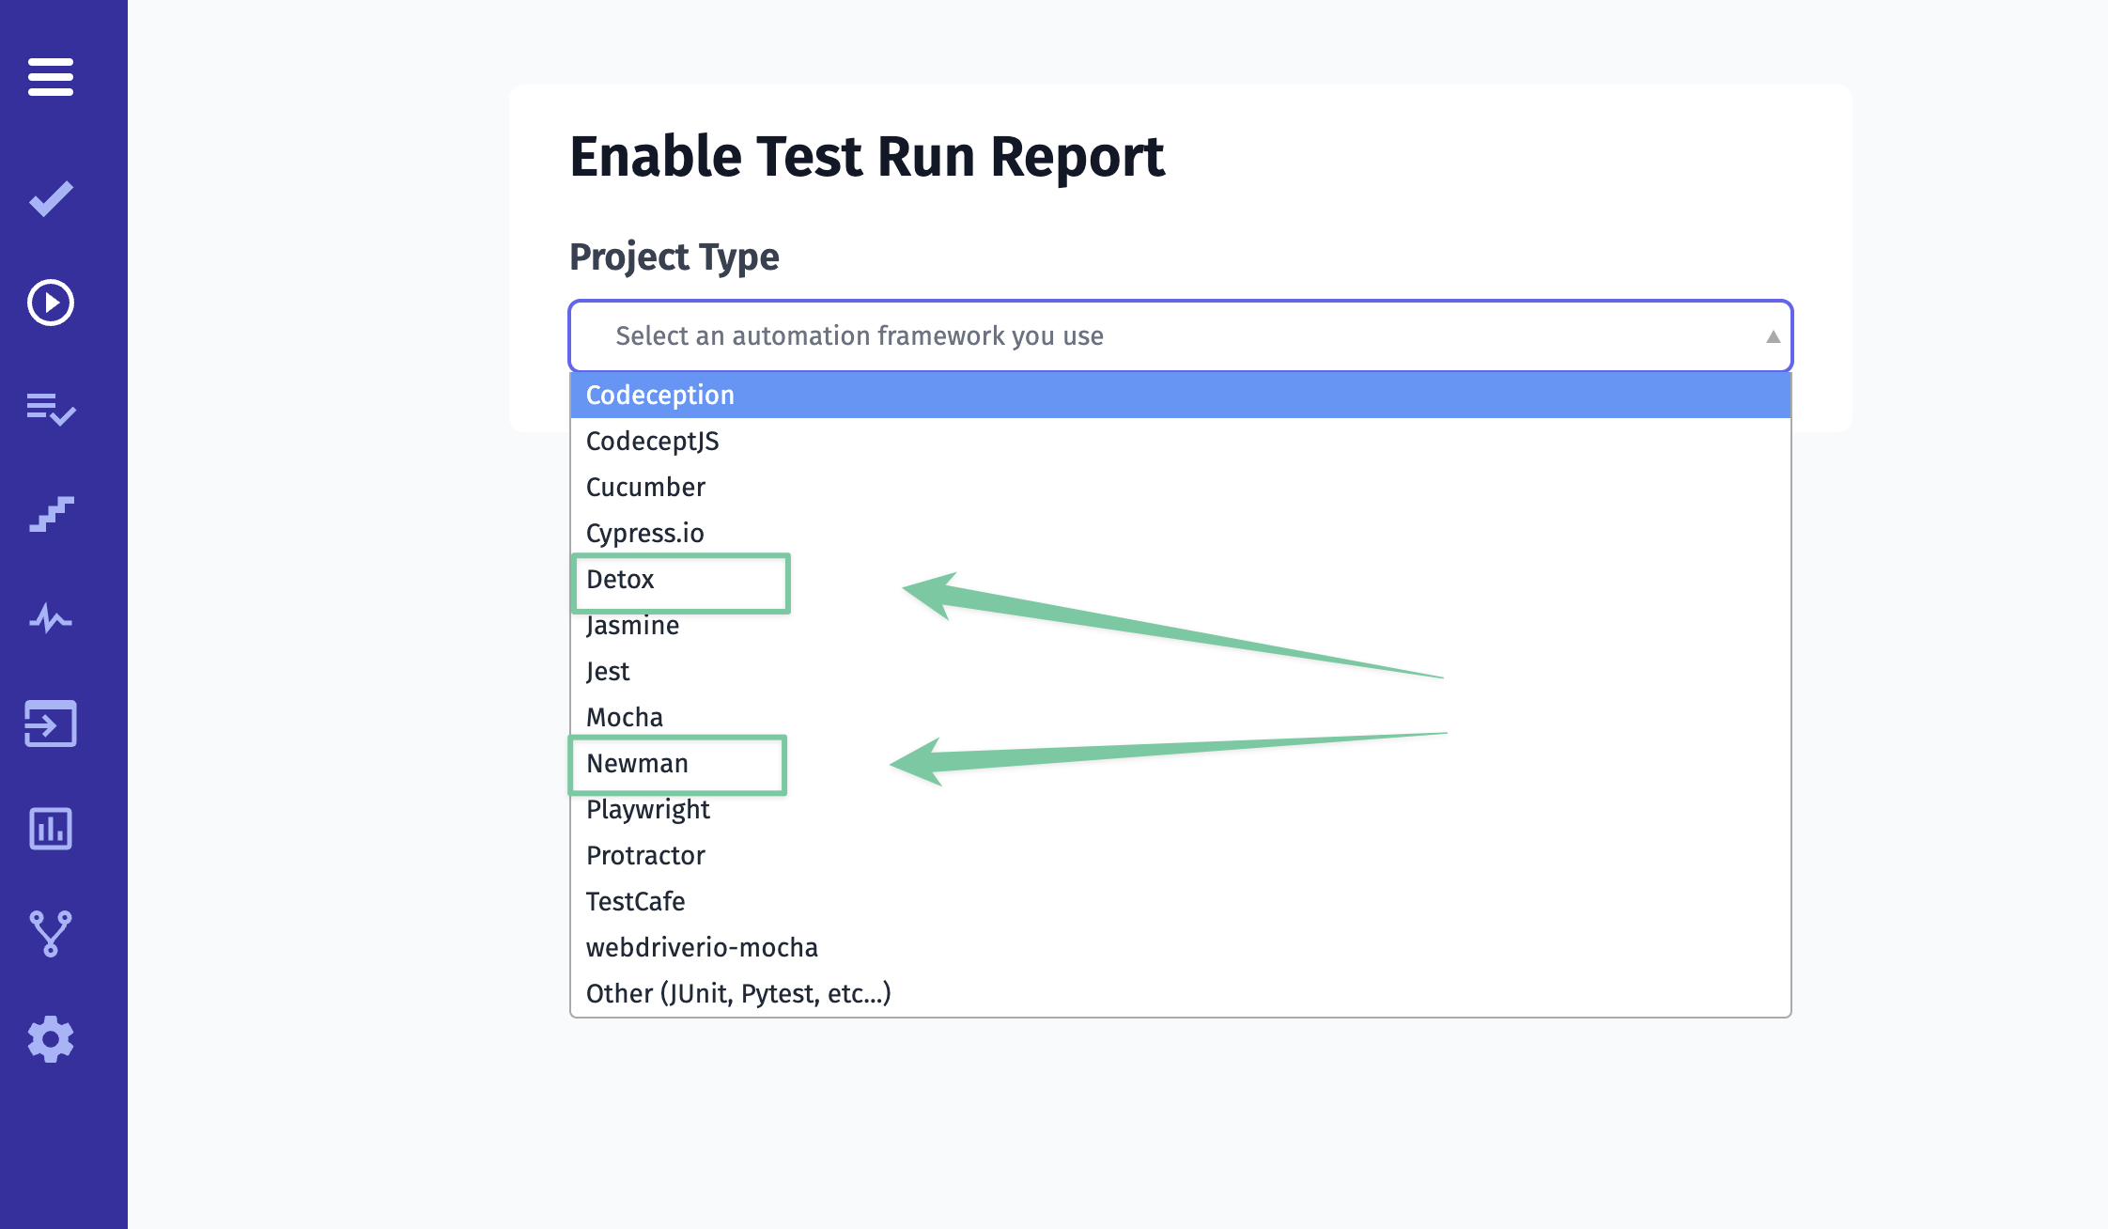Image resolution: width=2108 pixels, height=1229 pixels.
Task: Select Mocha from the dropdown list
Action: click(1181, 717)
